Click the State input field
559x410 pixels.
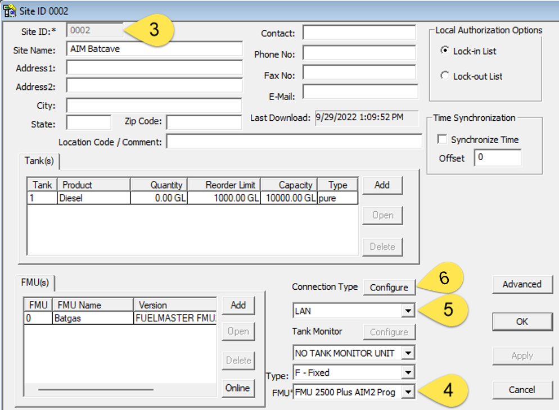pos(89,123)
